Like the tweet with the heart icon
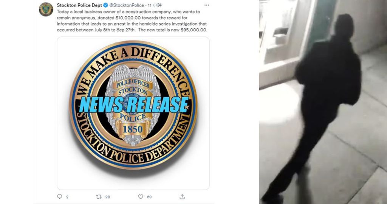This screenshot has width=387, height=204. pos(141,197)
